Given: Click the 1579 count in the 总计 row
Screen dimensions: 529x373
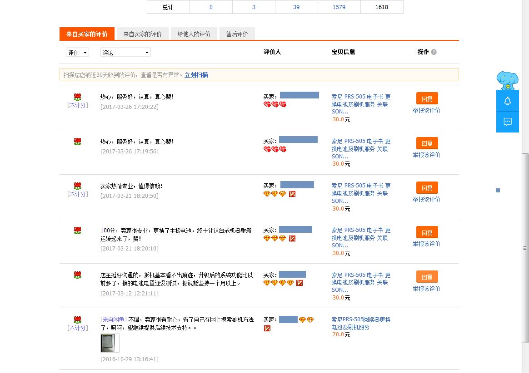Looking at the screenshot, I should (x=339, y=7).
